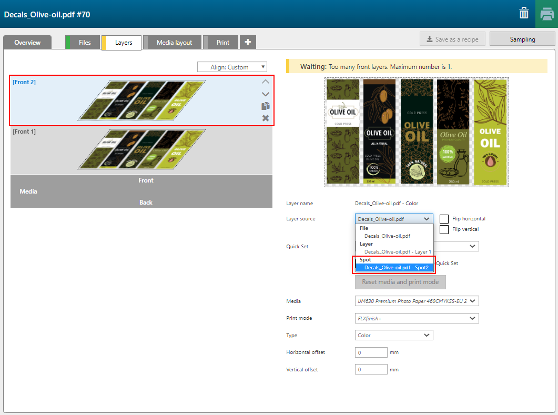Select Decals_Olive-oil.pdf - Spot2 option
The width and height of the screenshot is (558, 415).
click(396, 268)
